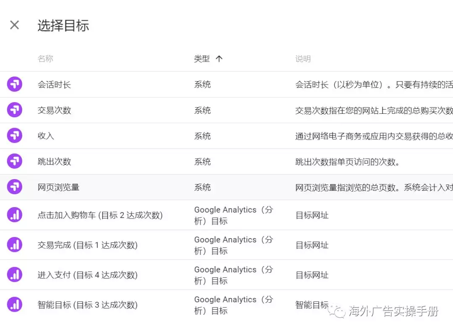The width and height of the screenshot is (453, 331).
Task: Sort by the 名称 column header
Action: (x=45, y=59)
